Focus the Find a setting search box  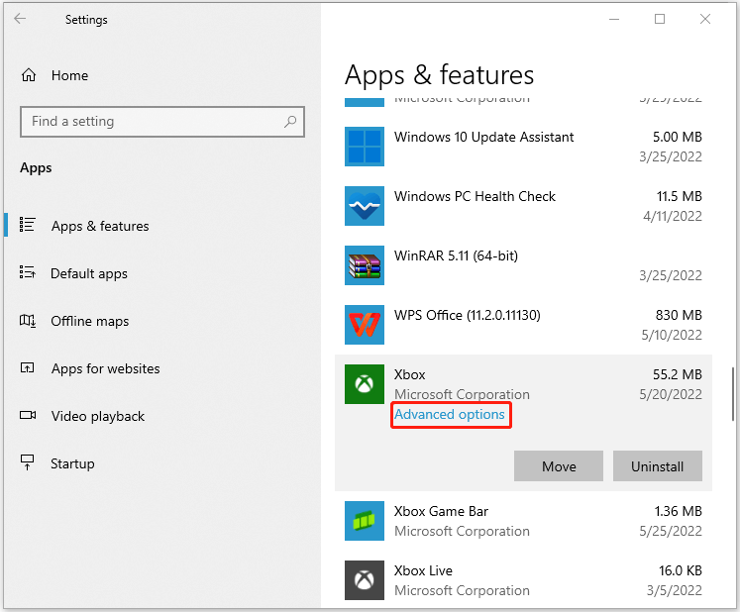[162, 122]
